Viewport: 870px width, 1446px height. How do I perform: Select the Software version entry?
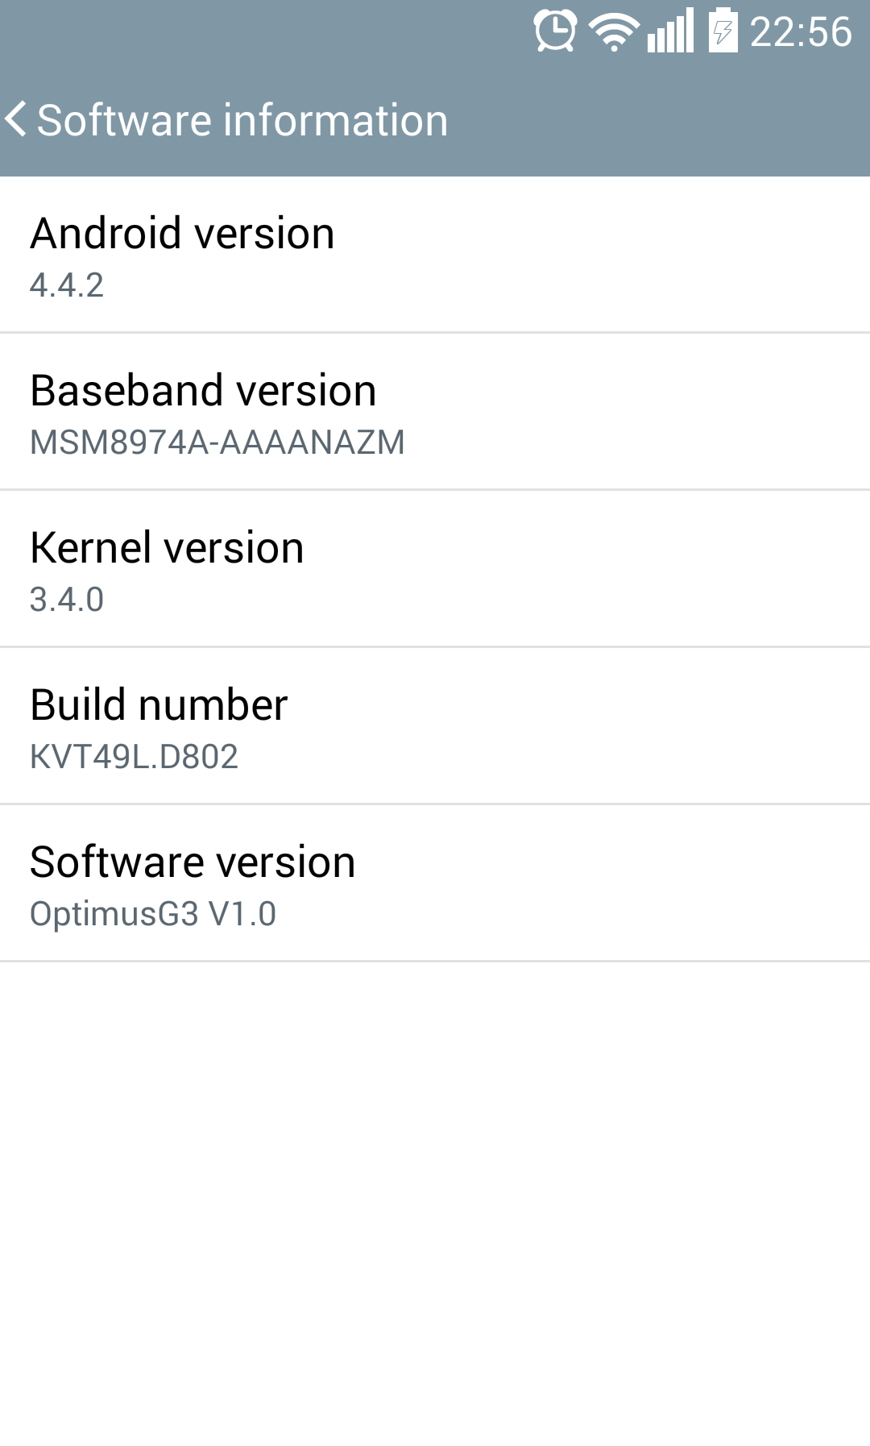435,883
